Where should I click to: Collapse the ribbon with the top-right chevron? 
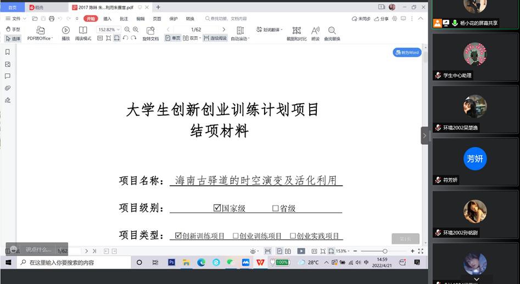421,19
